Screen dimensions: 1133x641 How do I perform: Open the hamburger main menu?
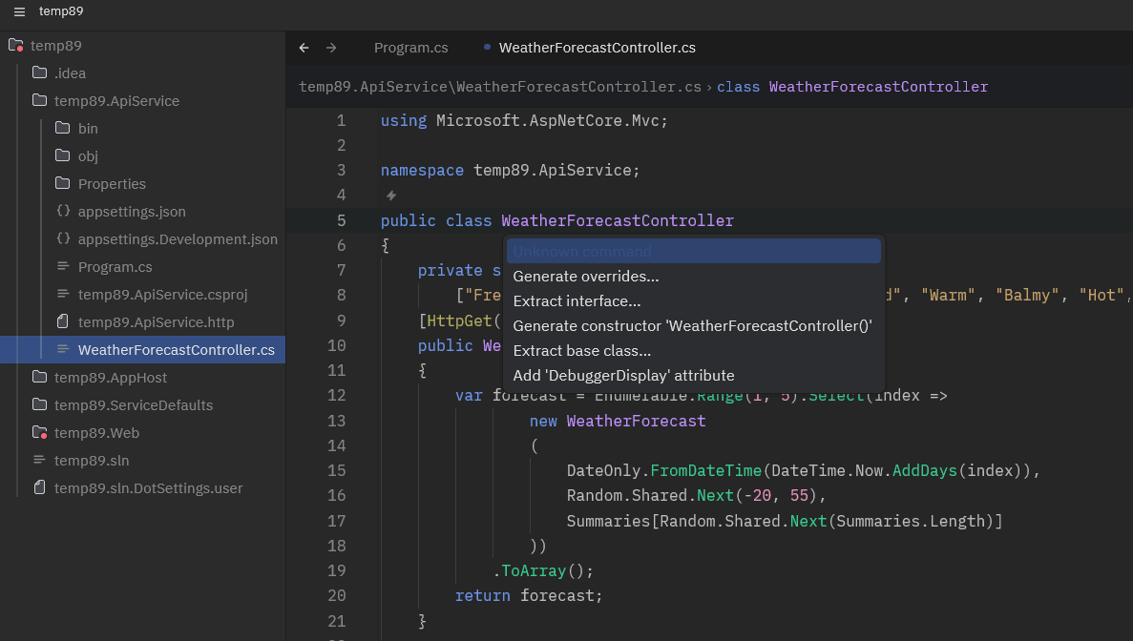19,11
